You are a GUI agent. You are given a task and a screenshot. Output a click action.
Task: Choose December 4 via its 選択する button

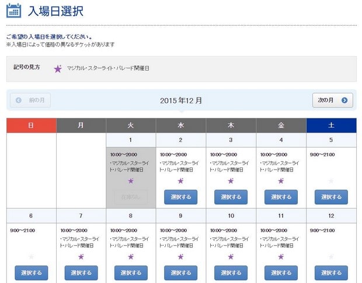coord(281,197)
